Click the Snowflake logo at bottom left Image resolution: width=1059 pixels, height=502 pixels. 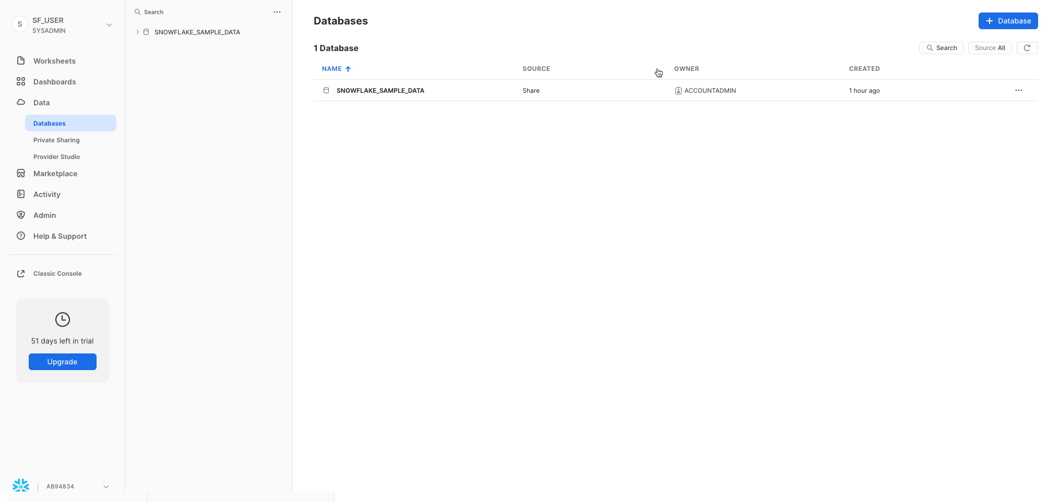tap(20, 485)
